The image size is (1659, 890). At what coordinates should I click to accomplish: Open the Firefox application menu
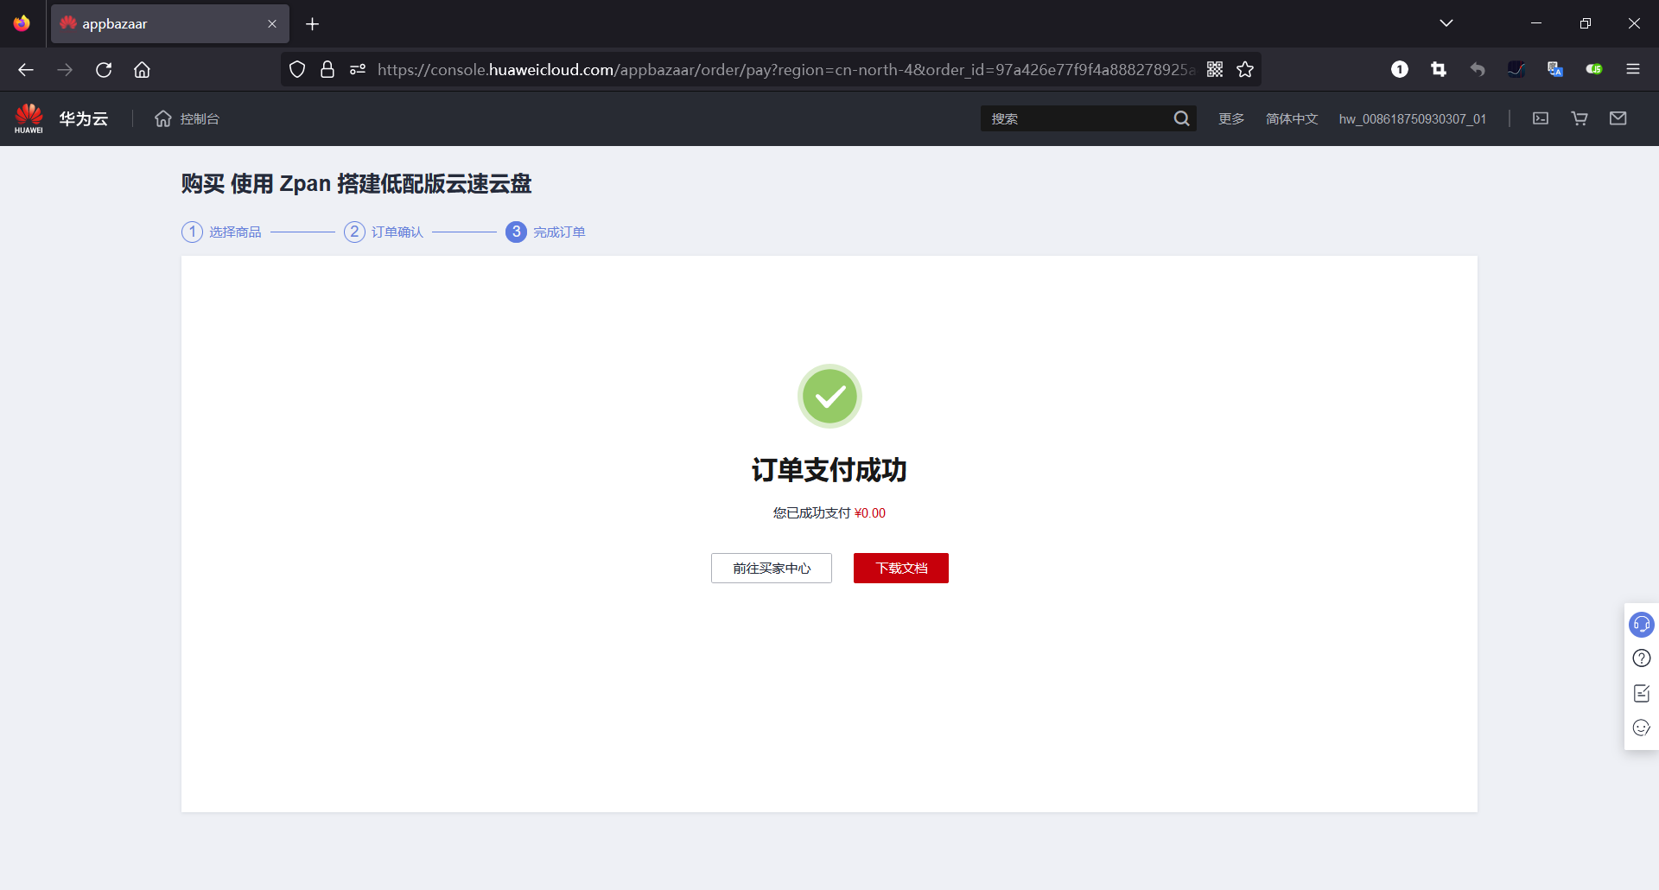point(1634,69)
